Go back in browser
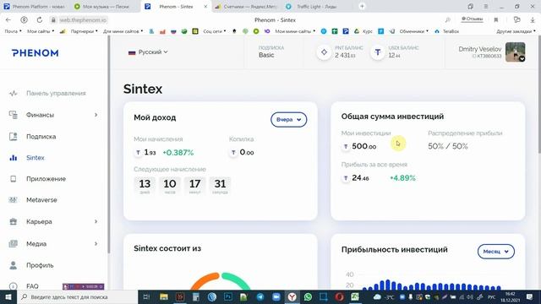541x304 pixels. coord(8,20)
